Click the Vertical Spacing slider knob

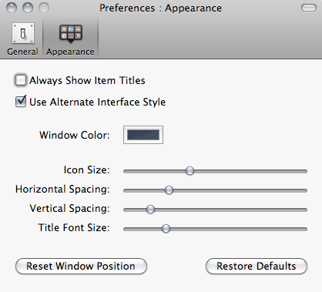pos(150,210)
